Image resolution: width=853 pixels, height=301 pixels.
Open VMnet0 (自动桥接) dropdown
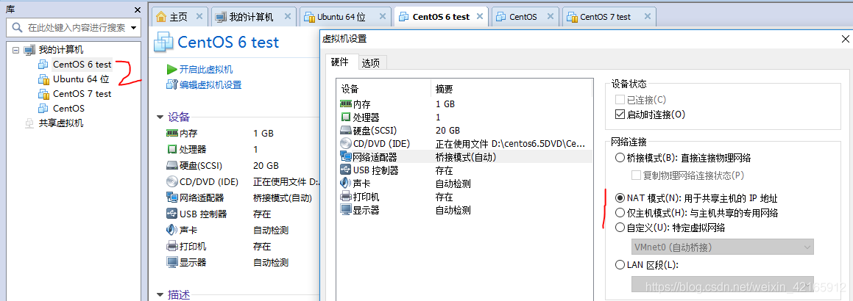[x=723, y=247]
